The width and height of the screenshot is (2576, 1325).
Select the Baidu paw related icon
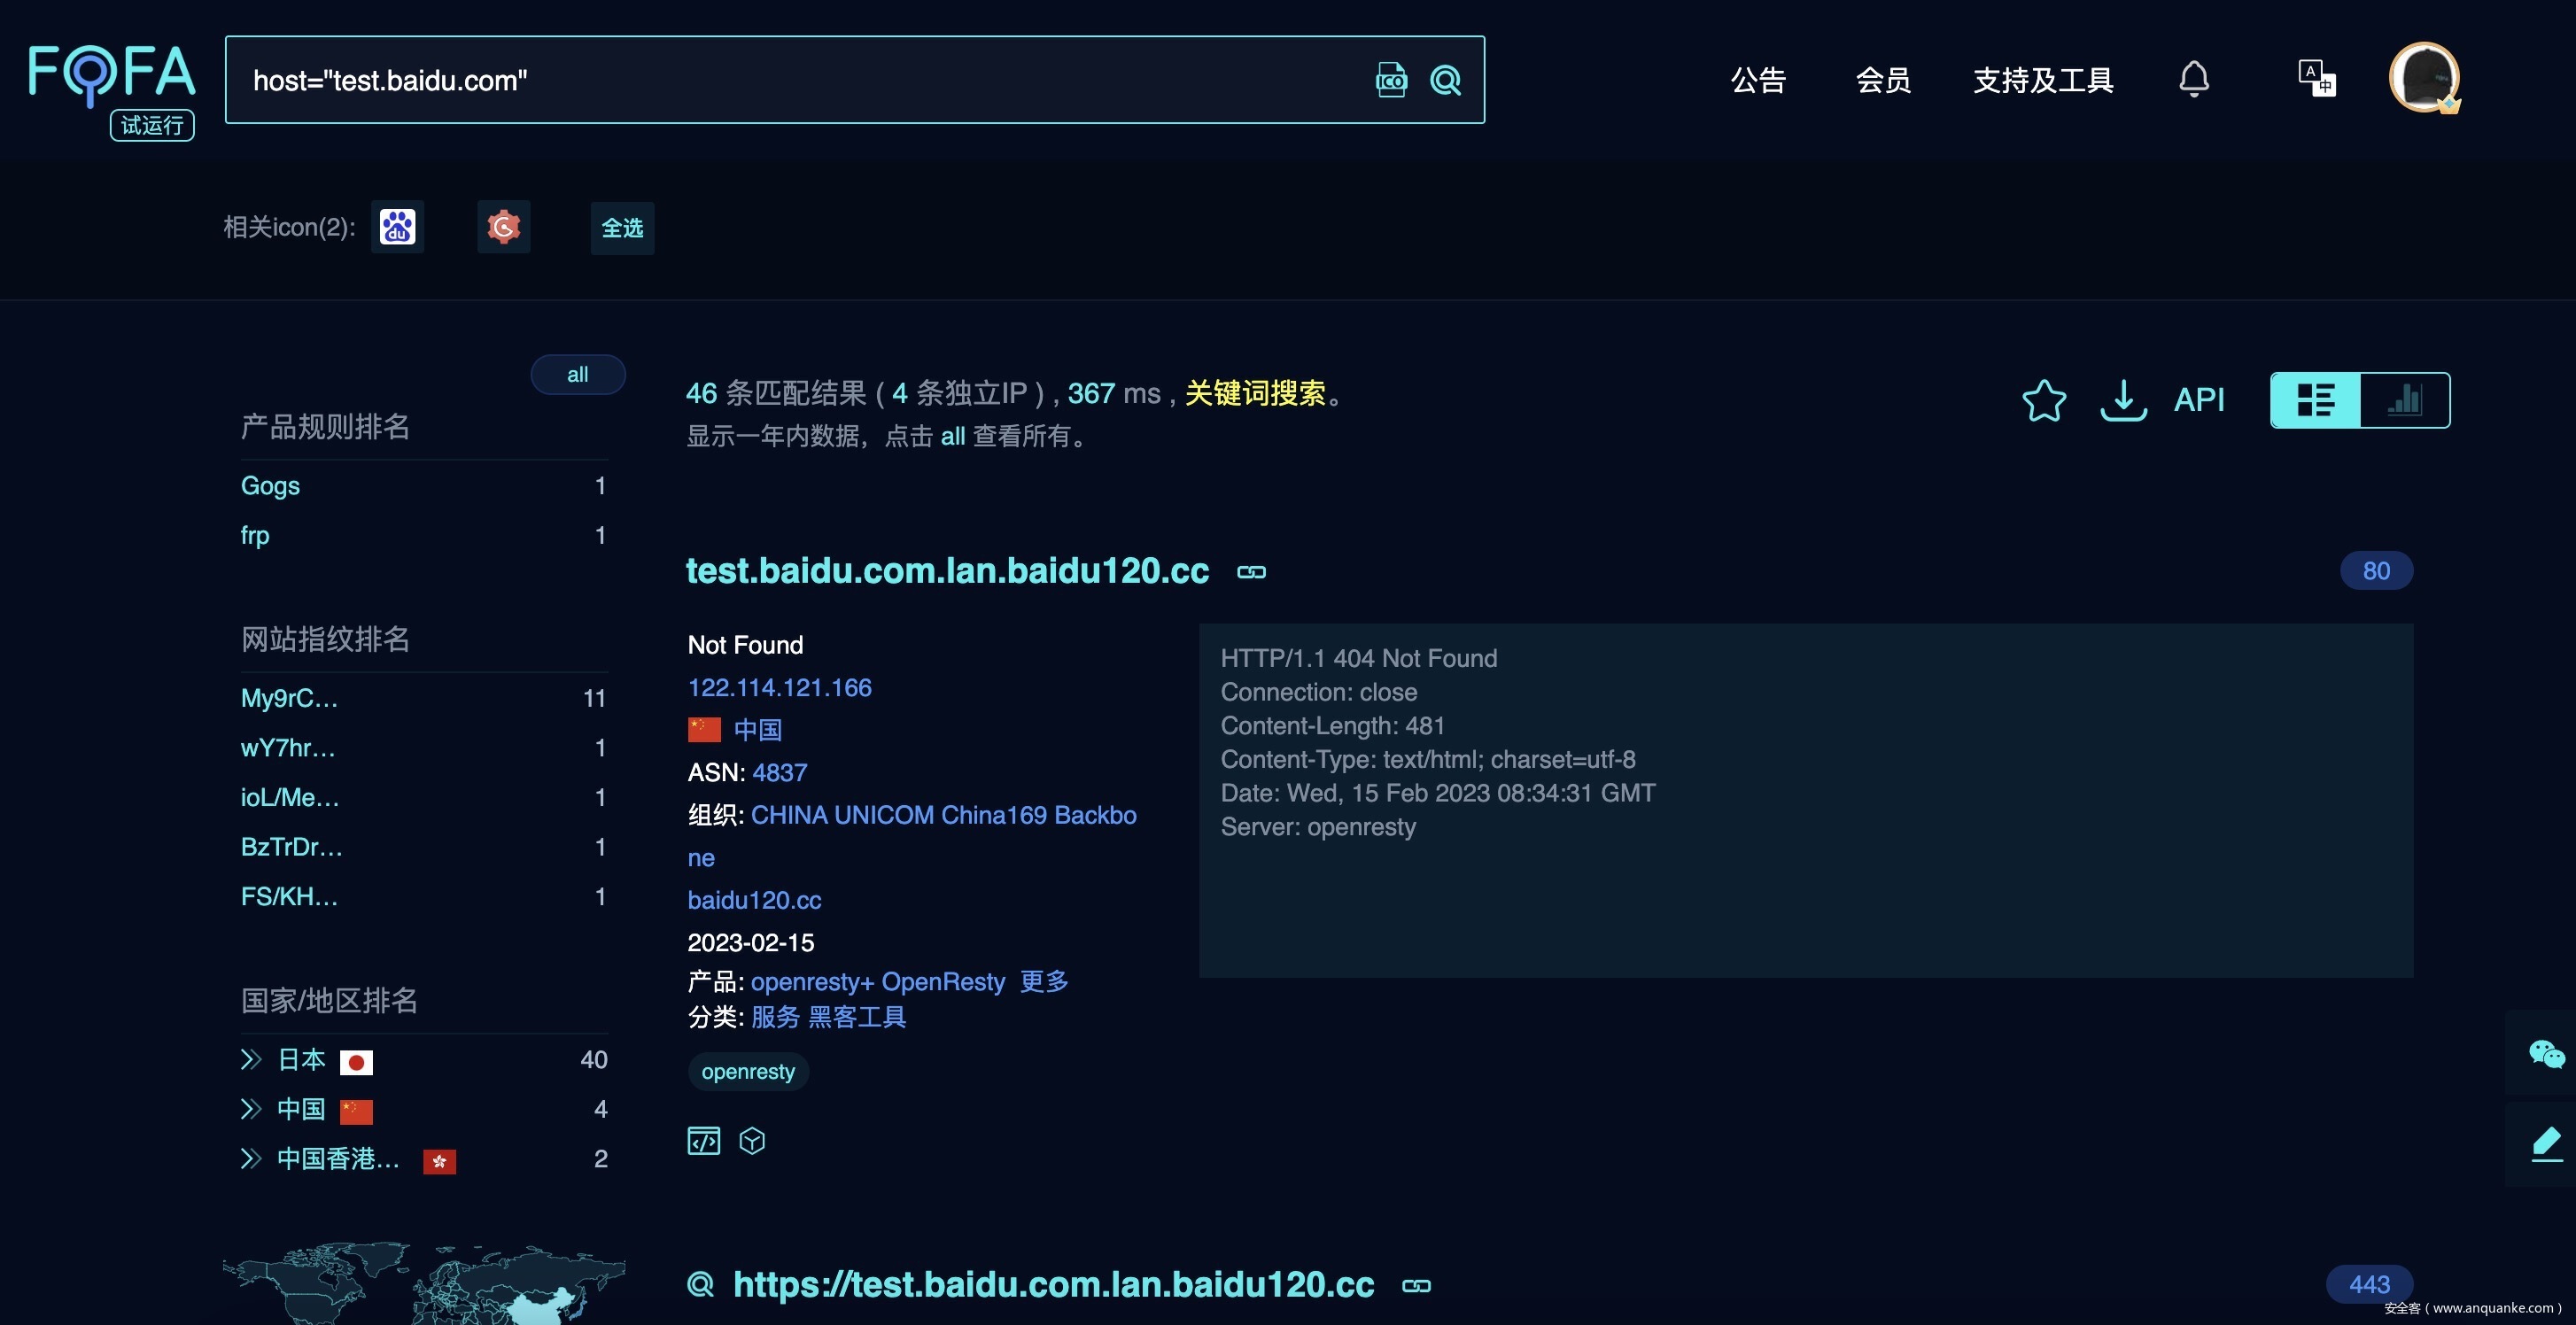point(397,227)
